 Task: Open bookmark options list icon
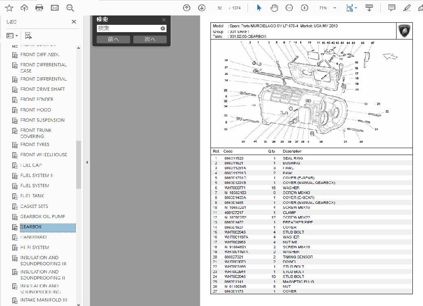12,35
